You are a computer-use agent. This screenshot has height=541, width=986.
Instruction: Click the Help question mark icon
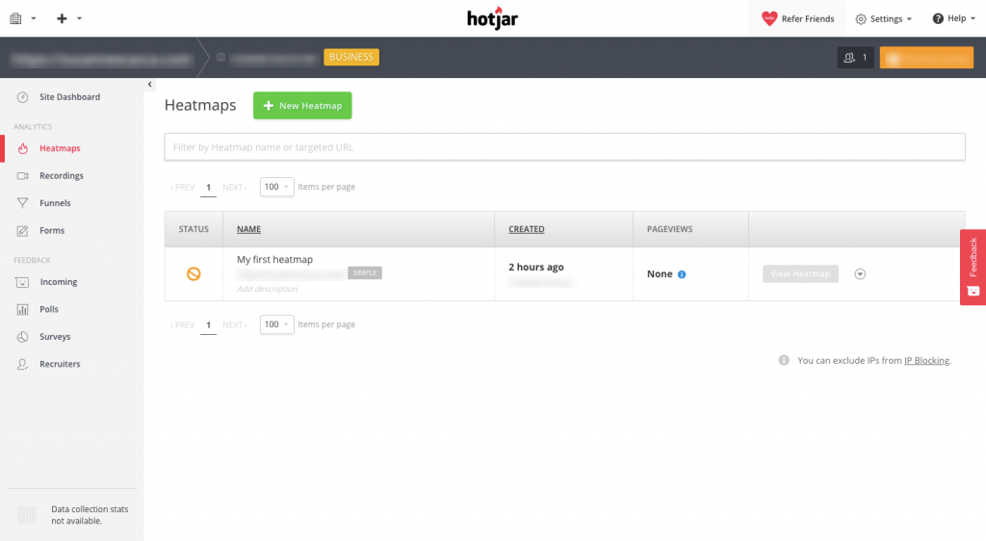tap(938, 18)
